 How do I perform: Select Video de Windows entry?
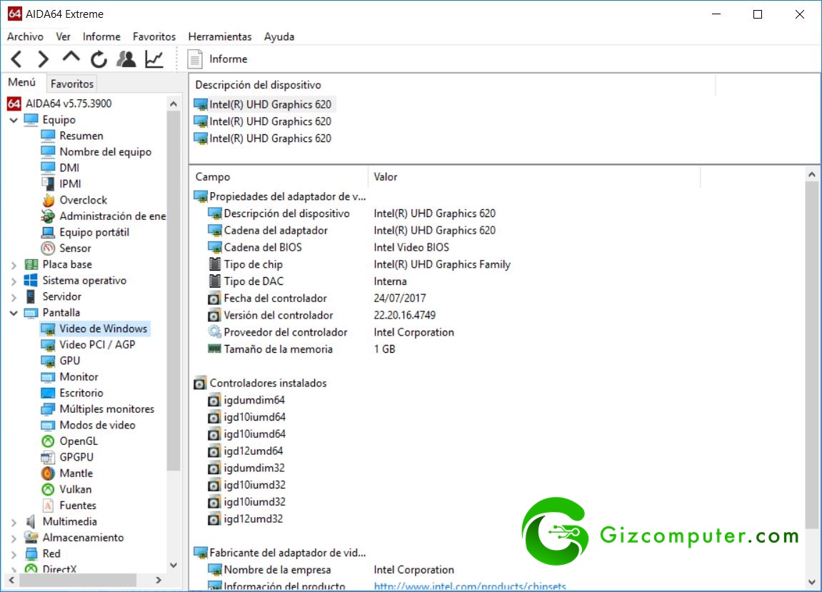click(103, 328)
